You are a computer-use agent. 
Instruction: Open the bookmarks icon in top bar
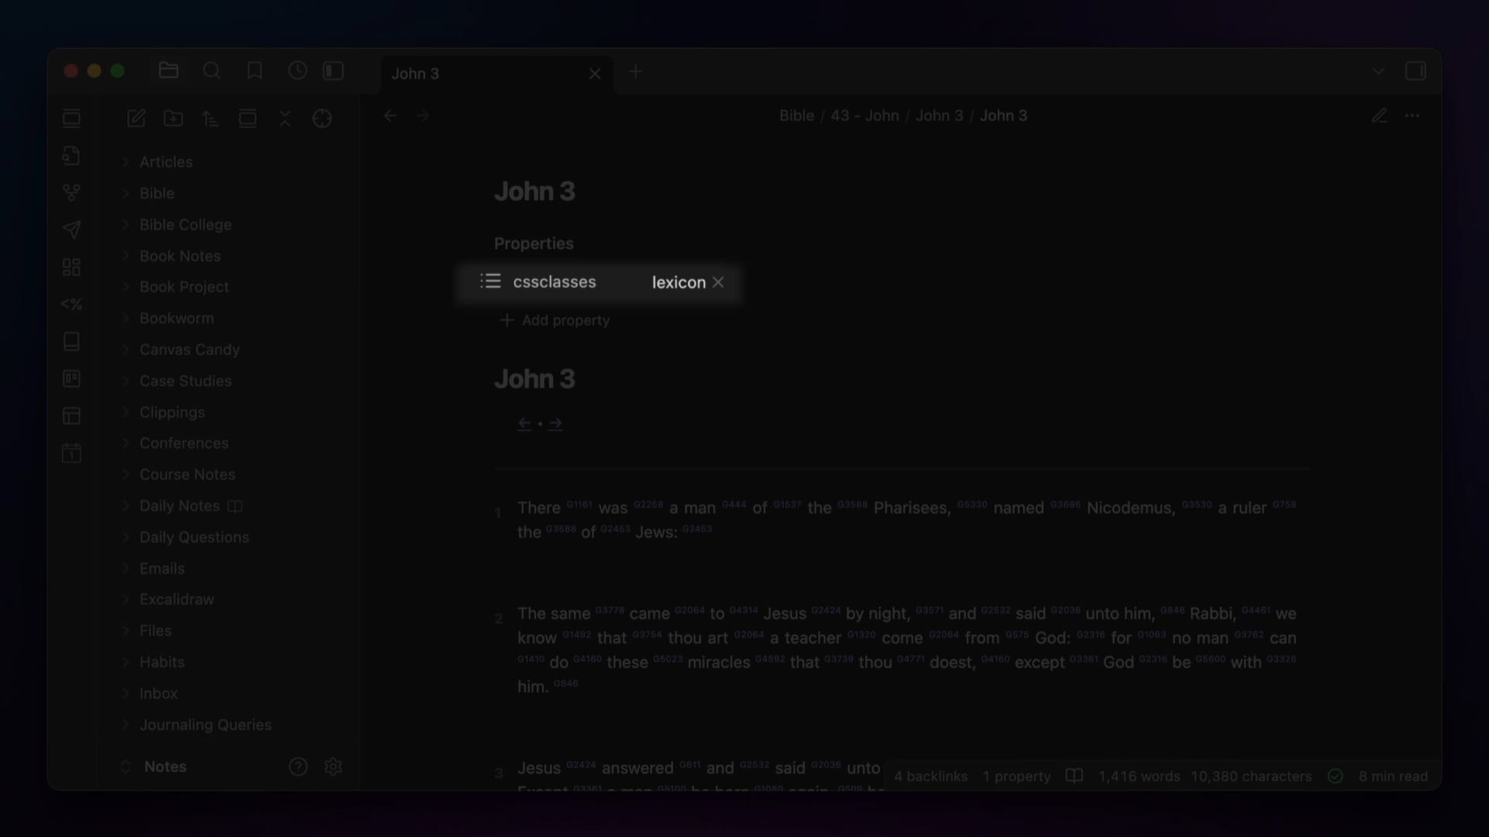(254, 71)
